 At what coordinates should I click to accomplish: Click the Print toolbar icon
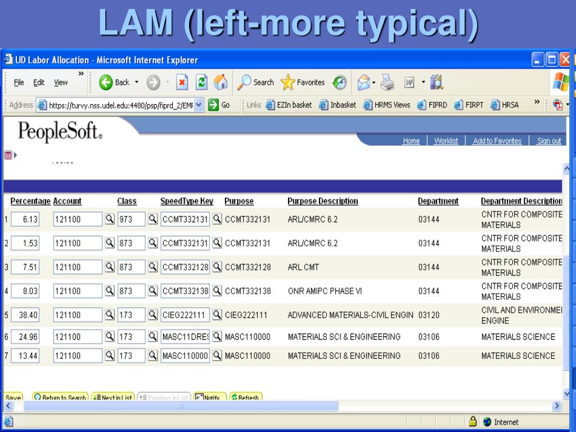(x=387, y=83)
